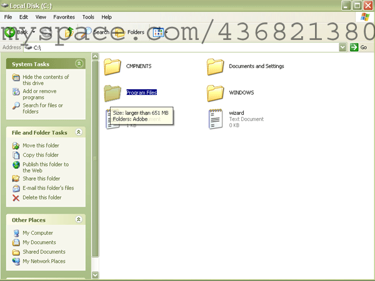Click the envelope icon for E-mail files

(x=16, y=189)
